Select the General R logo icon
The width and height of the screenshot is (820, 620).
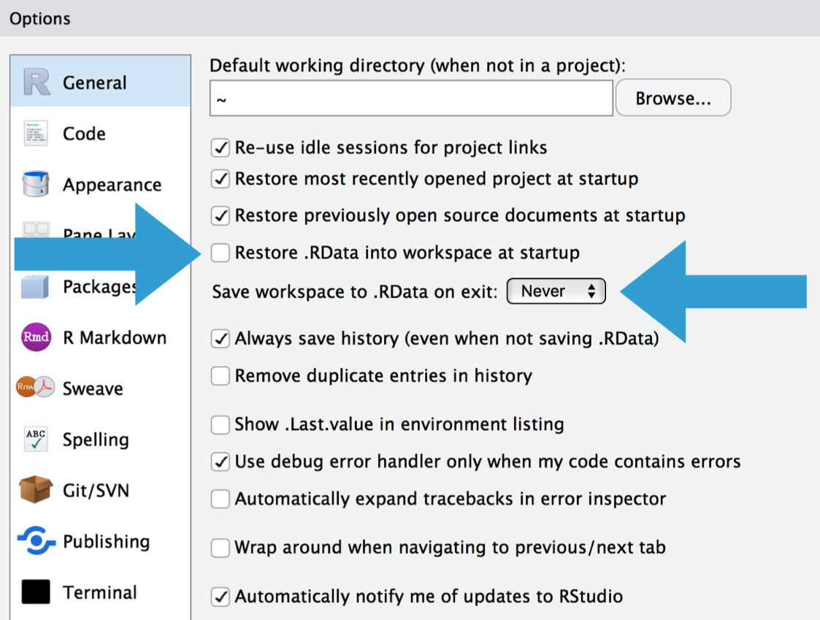tap(37, 82)
